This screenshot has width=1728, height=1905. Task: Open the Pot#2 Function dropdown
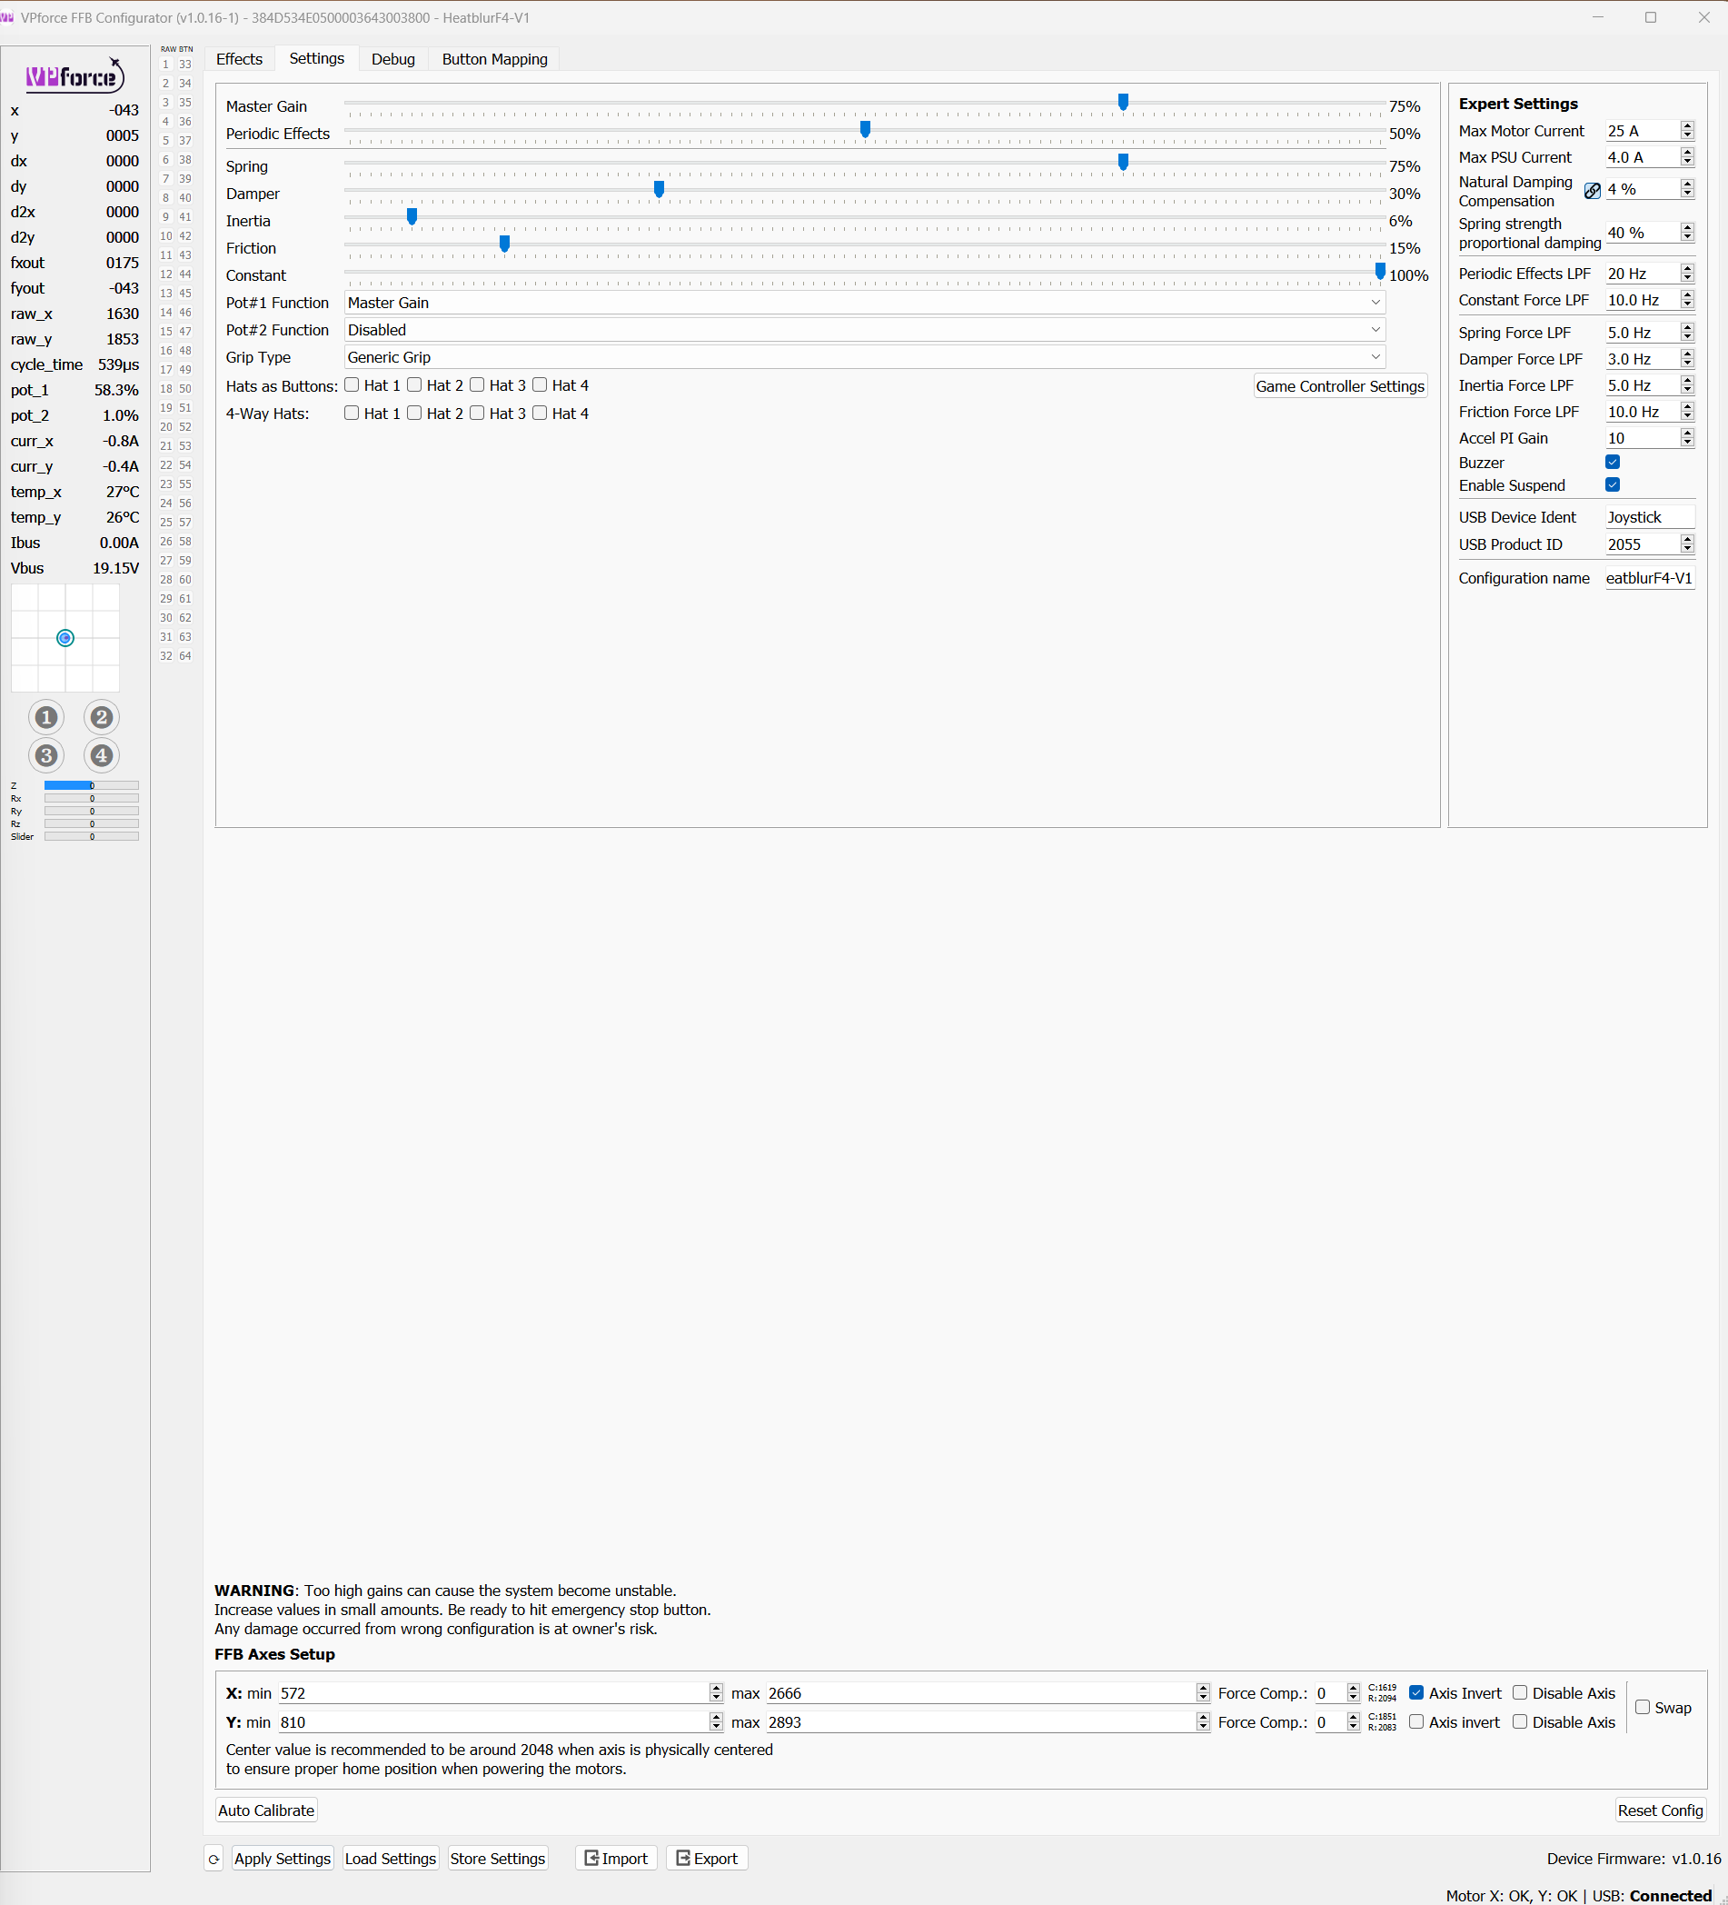[x=865, y=330]
